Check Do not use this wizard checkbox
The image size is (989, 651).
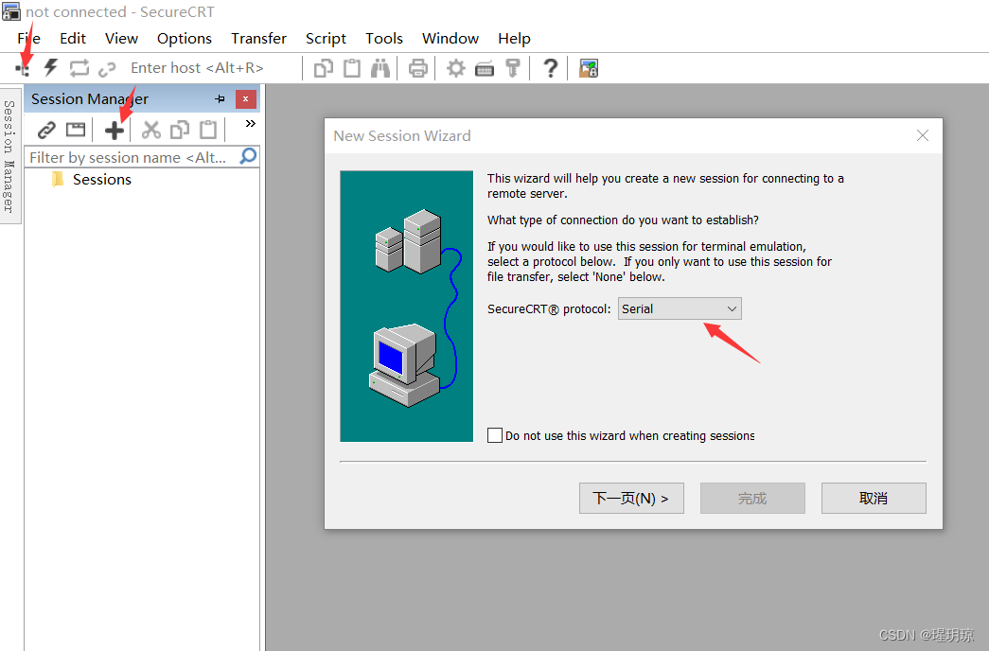pyautogui.click(x=495, y=435)
